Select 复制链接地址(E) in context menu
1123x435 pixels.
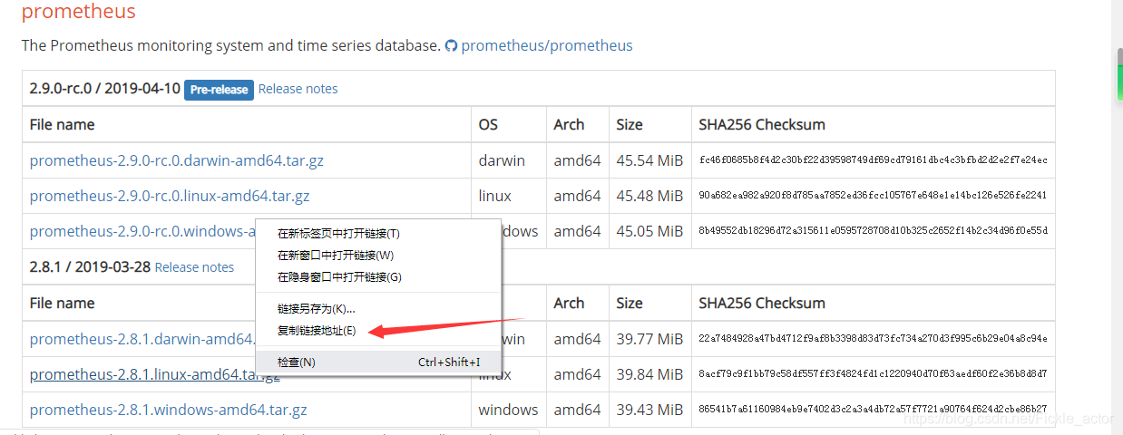(378, 331)
